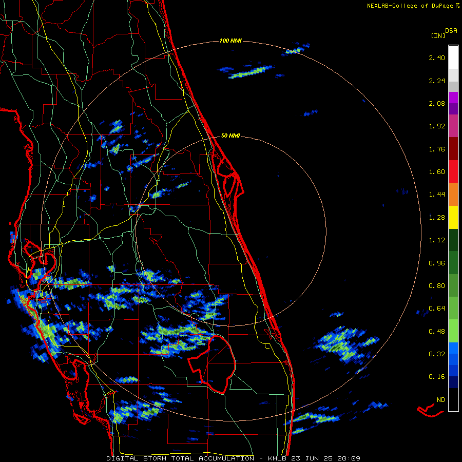Viewport: 462px width, 462px height.
Task: Click the KMLB radar site identifier
Action: (278, 458)
